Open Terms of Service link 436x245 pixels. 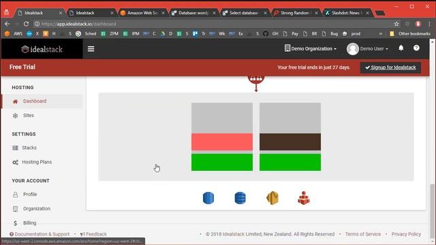click(363, 234)
